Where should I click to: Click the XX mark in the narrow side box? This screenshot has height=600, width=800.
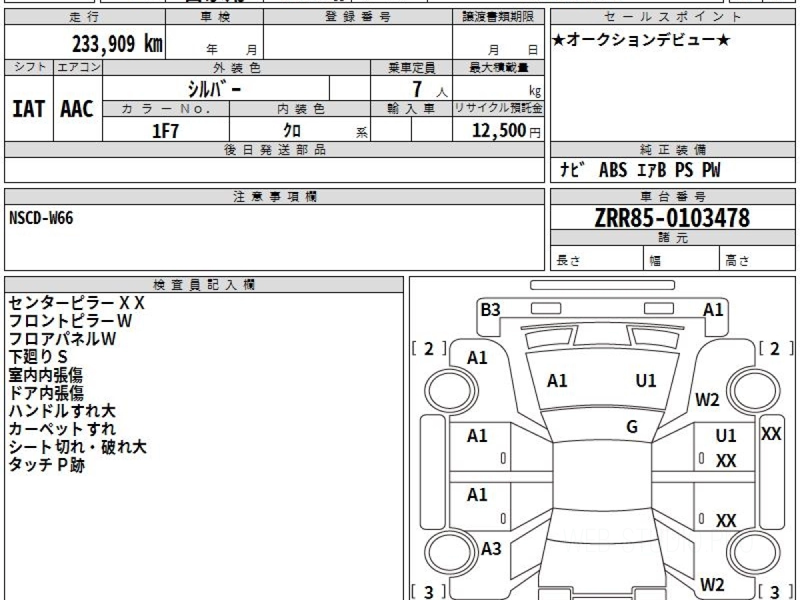click(771, 435)
